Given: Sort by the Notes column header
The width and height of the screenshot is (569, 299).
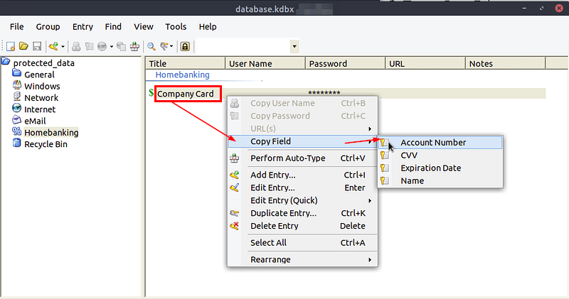Looking at the screenshot, I should click(x=505, y=63).
